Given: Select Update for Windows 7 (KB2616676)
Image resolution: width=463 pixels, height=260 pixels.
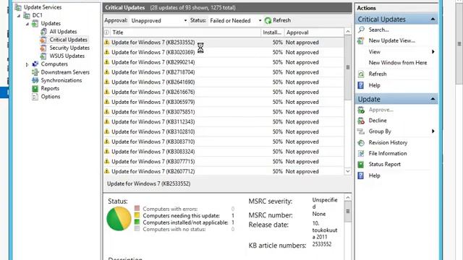Looking at the screenshot, I should coord(224,92).
